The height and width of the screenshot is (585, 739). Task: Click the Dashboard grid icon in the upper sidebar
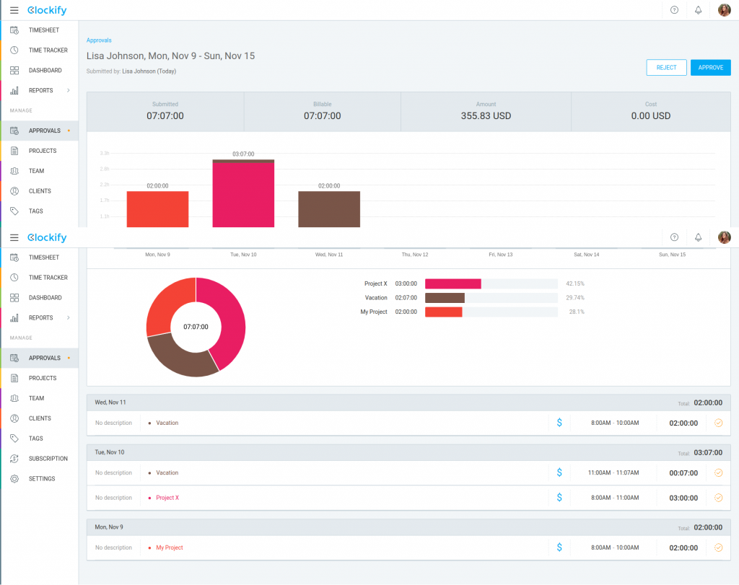pyautogui.click(x=14, y=70)
